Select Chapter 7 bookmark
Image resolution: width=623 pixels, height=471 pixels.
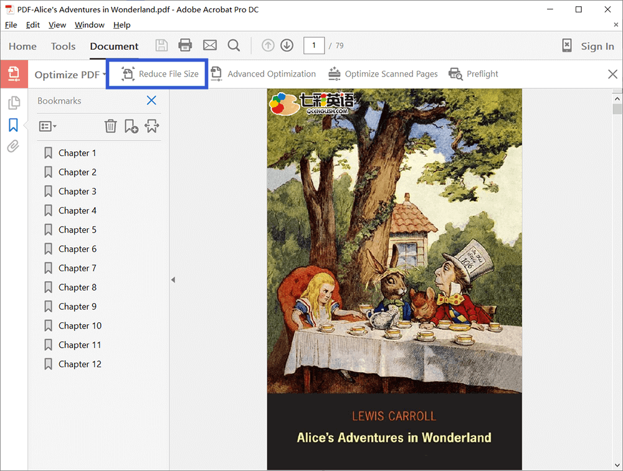coord(77,268)
